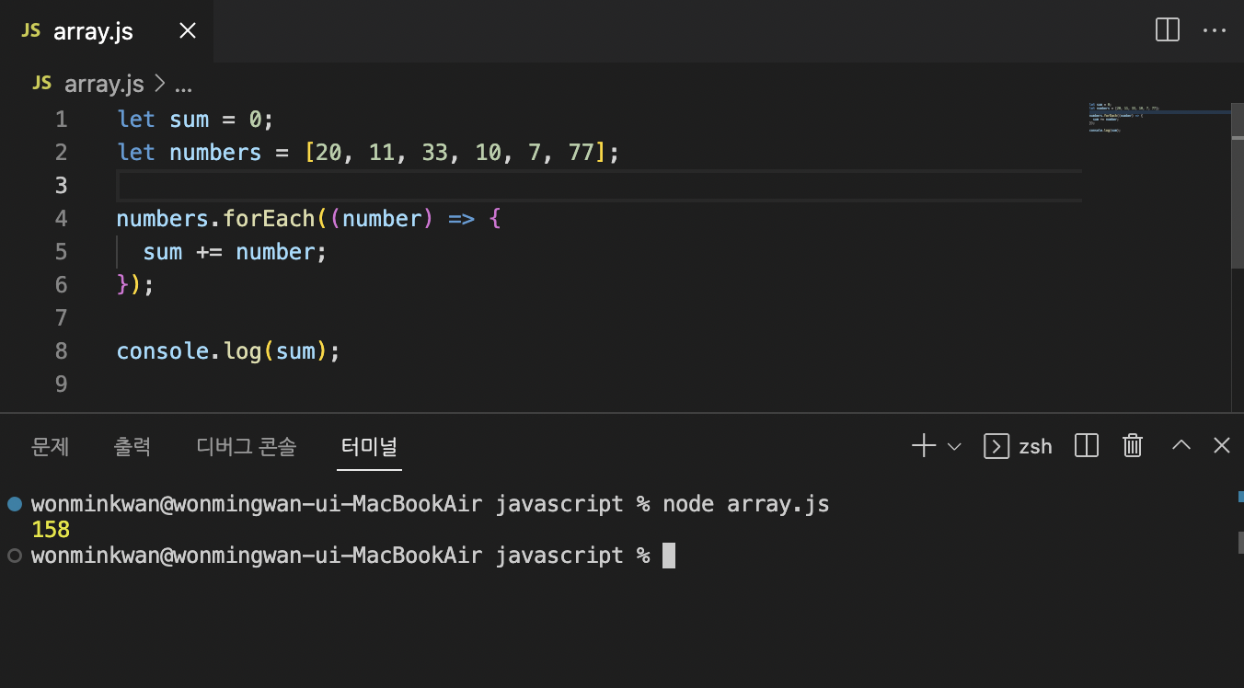Click array.js in the breadcrumb

[104, 85]
